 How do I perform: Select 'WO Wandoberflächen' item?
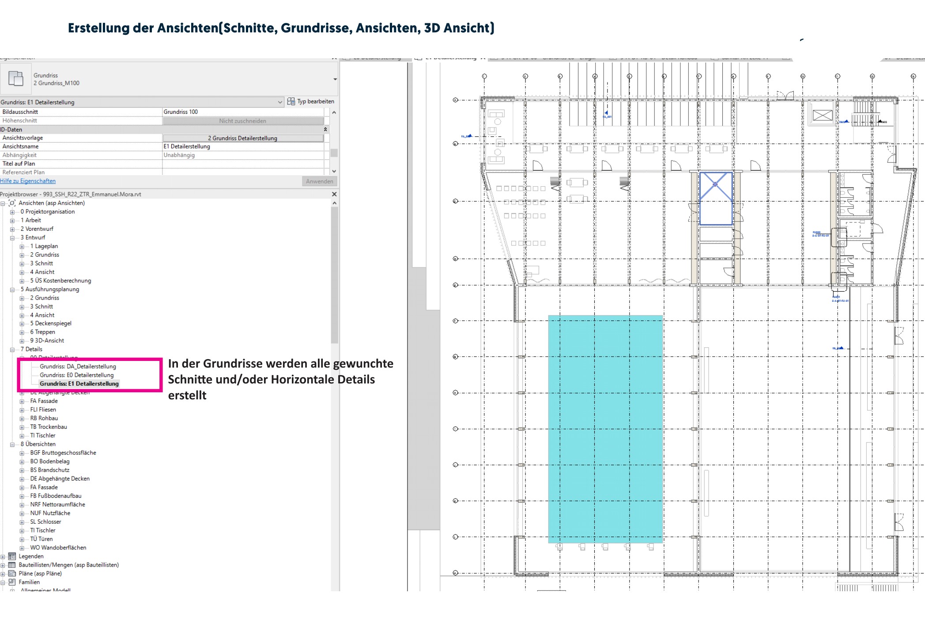58,548
